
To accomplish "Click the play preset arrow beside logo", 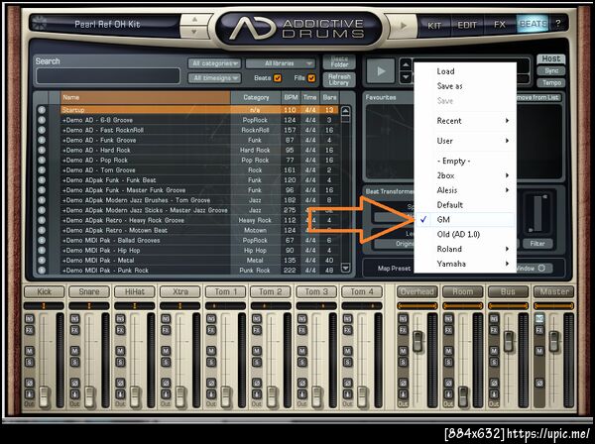I will click(x=403, y=26).
